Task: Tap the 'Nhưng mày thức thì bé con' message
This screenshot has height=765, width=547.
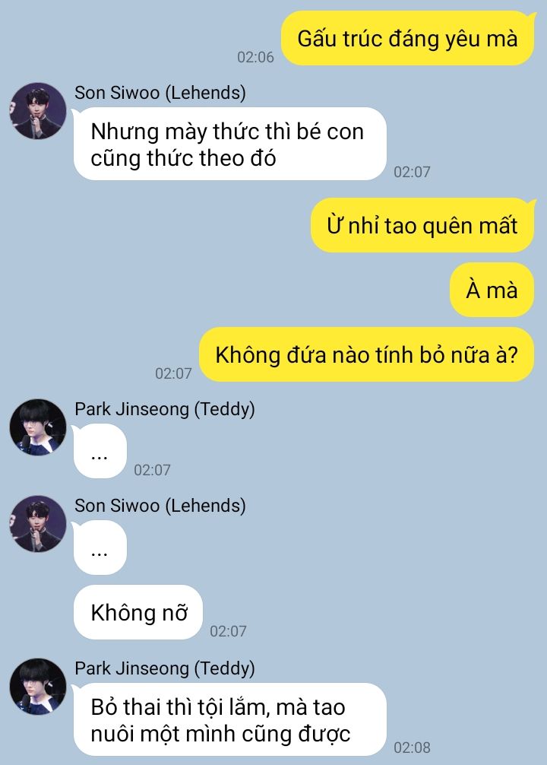Action: tap(229, 144)
